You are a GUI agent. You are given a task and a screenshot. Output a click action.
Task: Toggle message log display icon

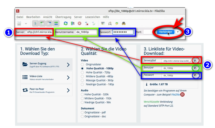pos(35,23)
